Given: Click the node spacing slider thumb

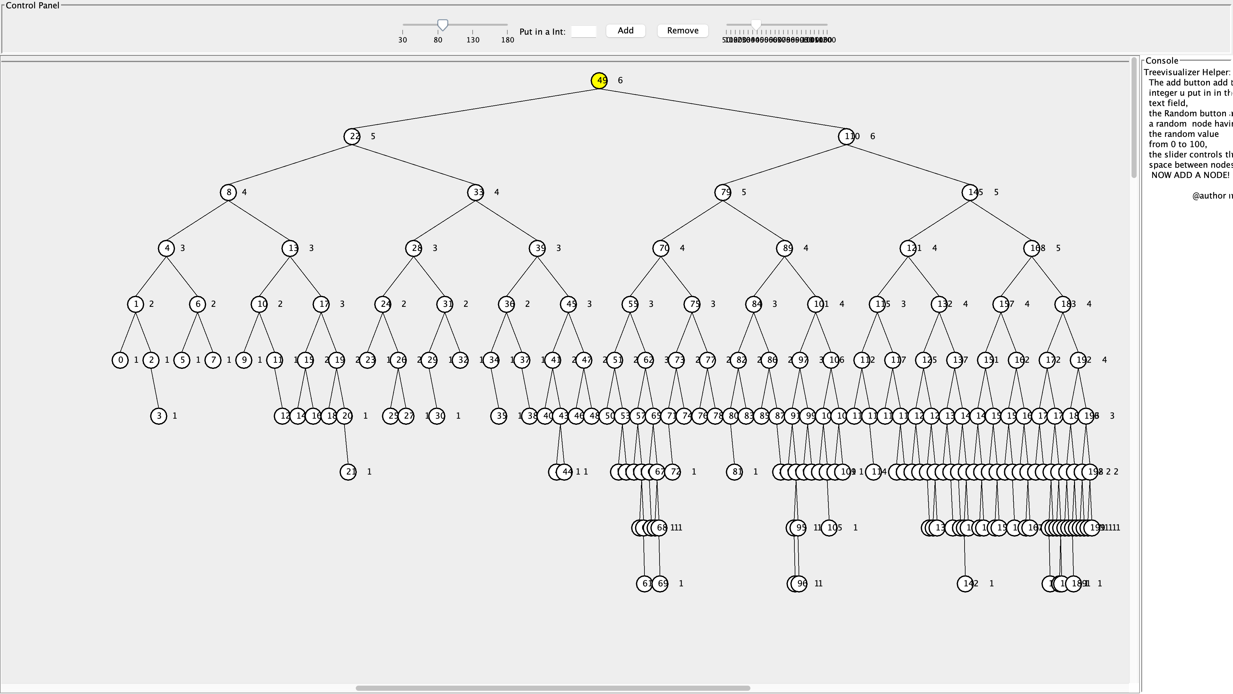Looking at the screenshot, I should [443, 25].
